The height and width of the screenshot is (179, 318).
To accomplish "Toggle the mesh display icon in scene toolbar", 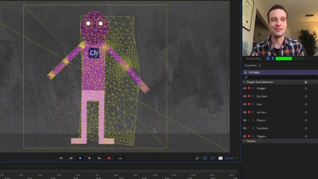I will 205,158.
